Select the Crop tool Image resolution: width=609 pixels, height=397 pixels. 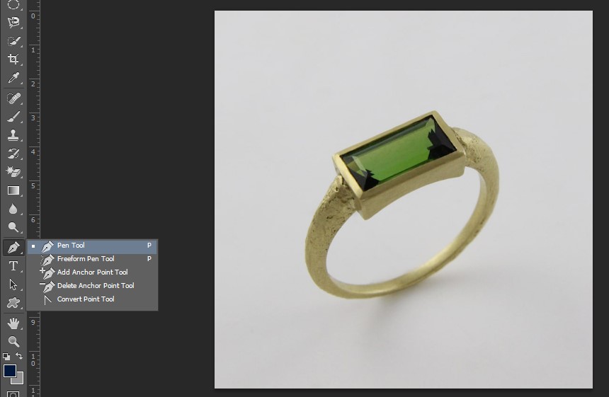(13, 59)
